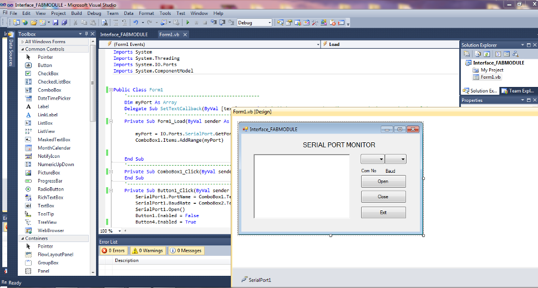This screenshot has height=288, width=538.
Task: Toggle the 0 Warnings filter
Action: pyautogui.click(x=148, y=251)
